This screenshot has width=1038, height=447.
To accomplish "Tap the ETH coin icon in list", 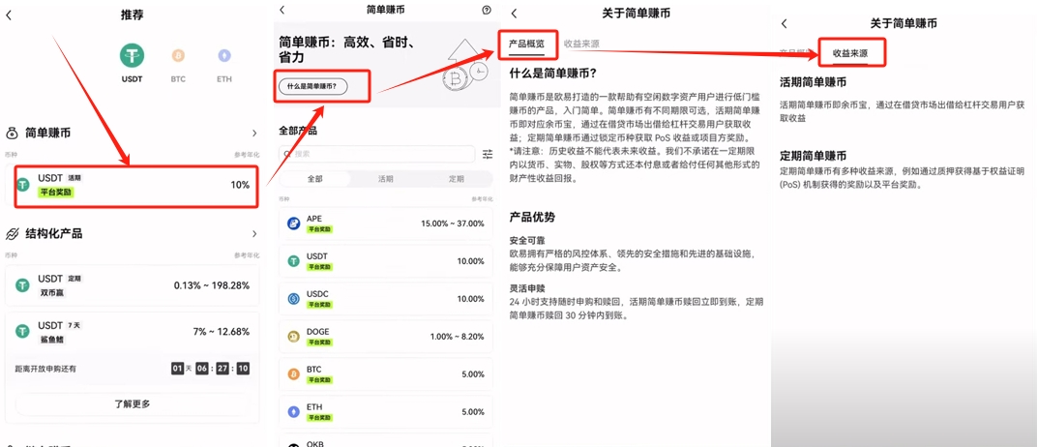I will pyautogui.click(x=293, y=412).
